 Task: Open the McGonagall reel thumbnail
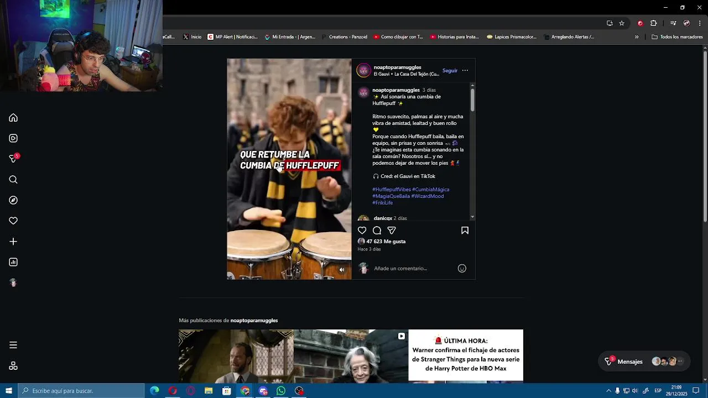coord(351,356)
